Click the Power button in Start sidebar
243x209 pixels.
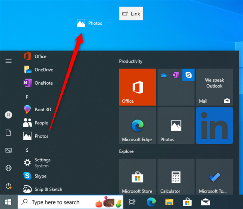click(x=9, y=186)
